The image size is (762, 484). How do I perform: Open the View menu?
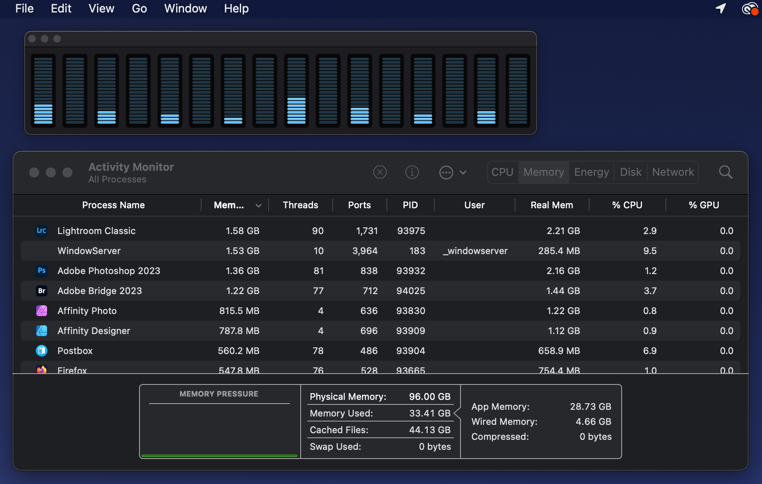point(102,8)
